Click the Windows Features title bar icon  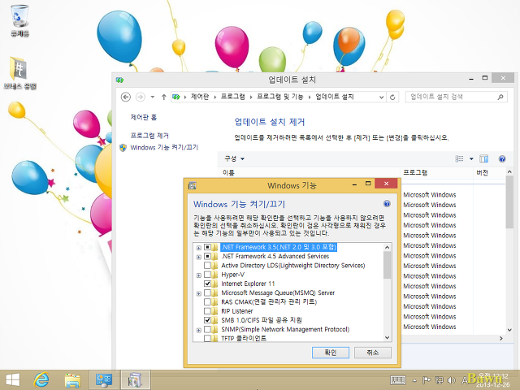(192, 185)
